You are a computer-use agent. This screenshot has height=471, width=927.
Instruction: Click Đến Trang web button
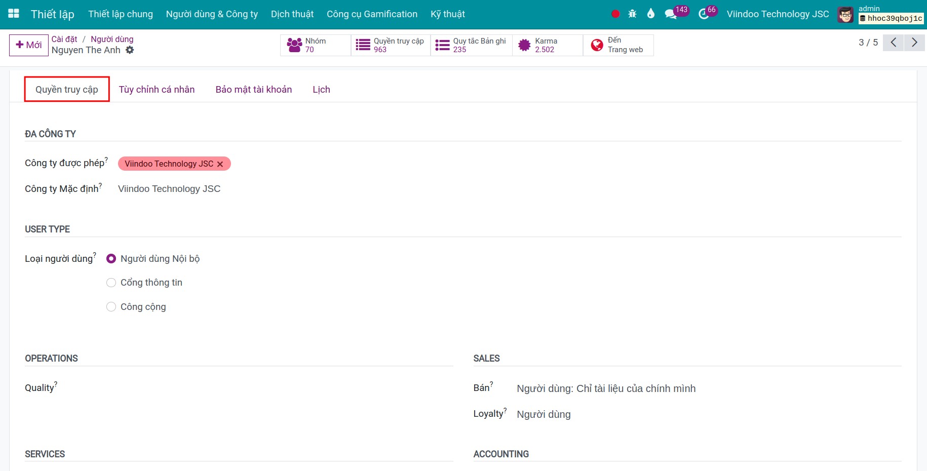[618, 45]
